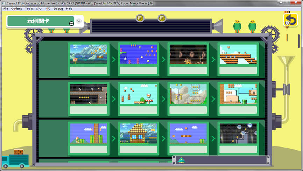The height and width of the screenshot is (171, 303).
Task: Select the brick house level thumbnail
Action: pos(138,134)
